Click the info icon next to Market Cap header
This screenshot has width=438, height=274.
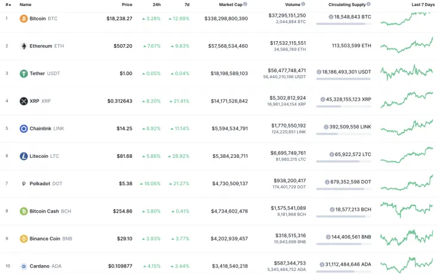click(x=245, y=4)
